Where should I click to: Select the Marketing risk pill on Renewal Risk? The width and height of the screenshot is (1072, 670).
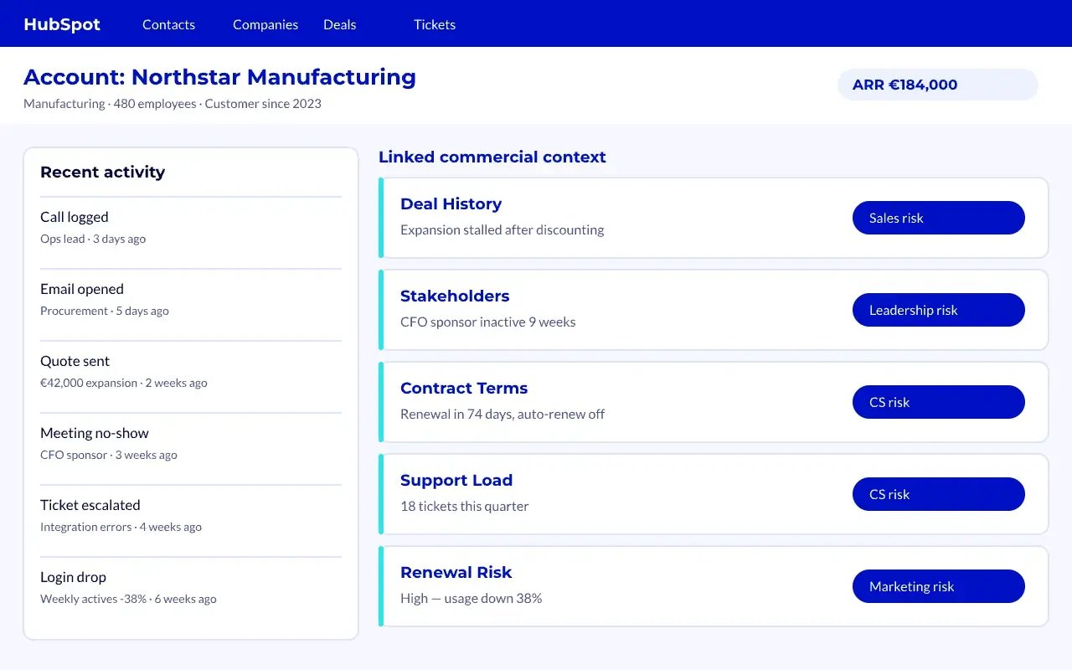coord(939,586)
